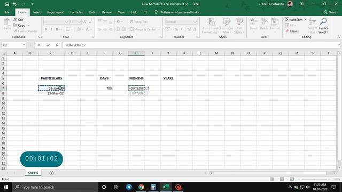This screenshot has height=192, width=342.
Task: Open Clipboard dialog launcher
Action: pos(39,37)
